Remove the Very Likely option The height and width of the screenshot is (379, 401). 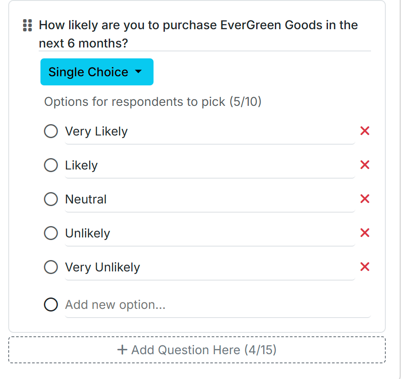pyautogui.click(x=365, y=131)
